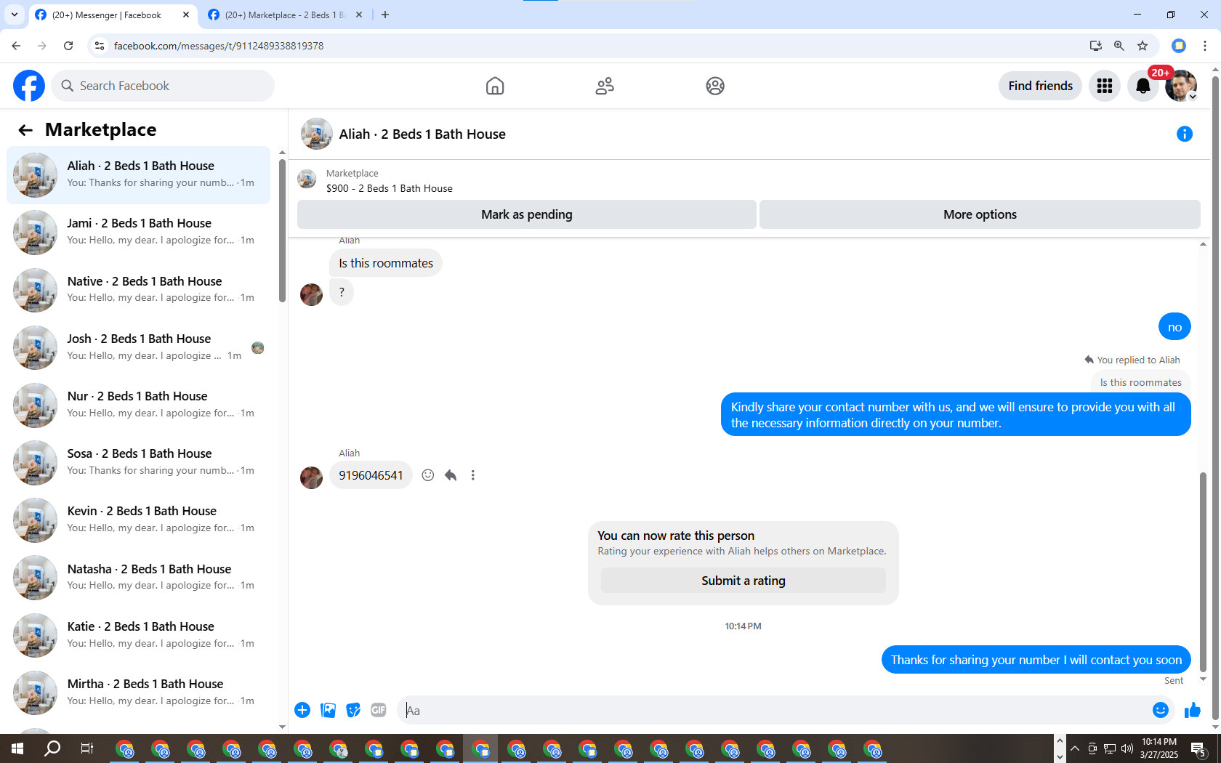The height and width of the screenshot is (763, 1221).
Task: Open the Groups icon in top navigation
Action: [x=715, y=86]
